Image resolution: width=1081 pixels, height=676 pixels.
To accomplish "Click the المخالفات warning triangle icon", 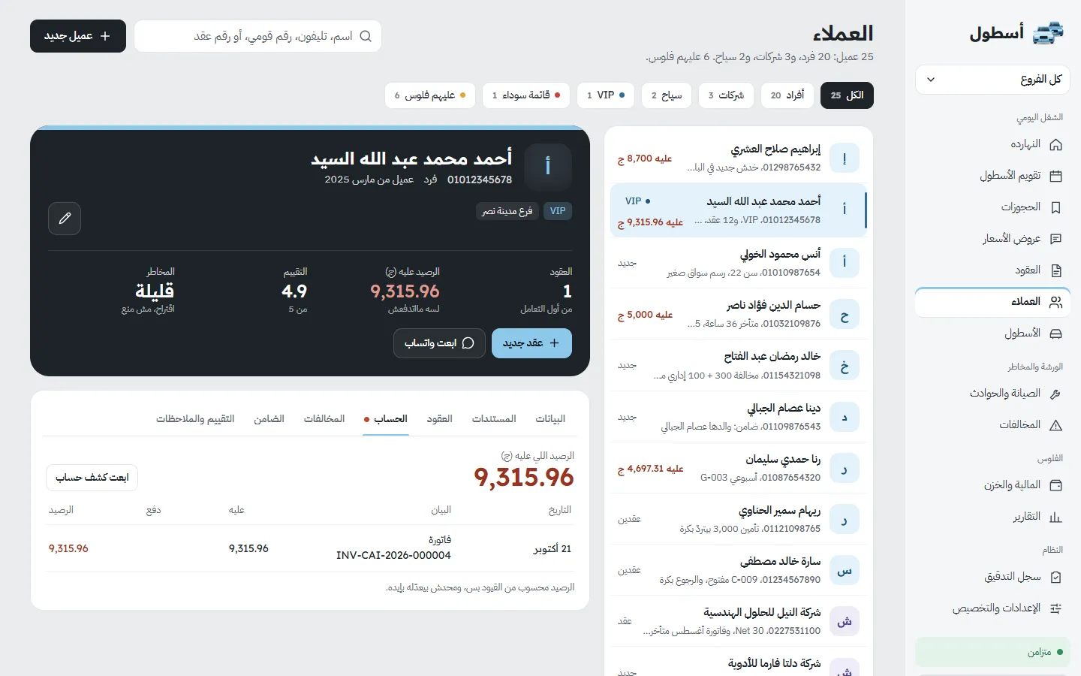I will click(x=1055, y=425).
